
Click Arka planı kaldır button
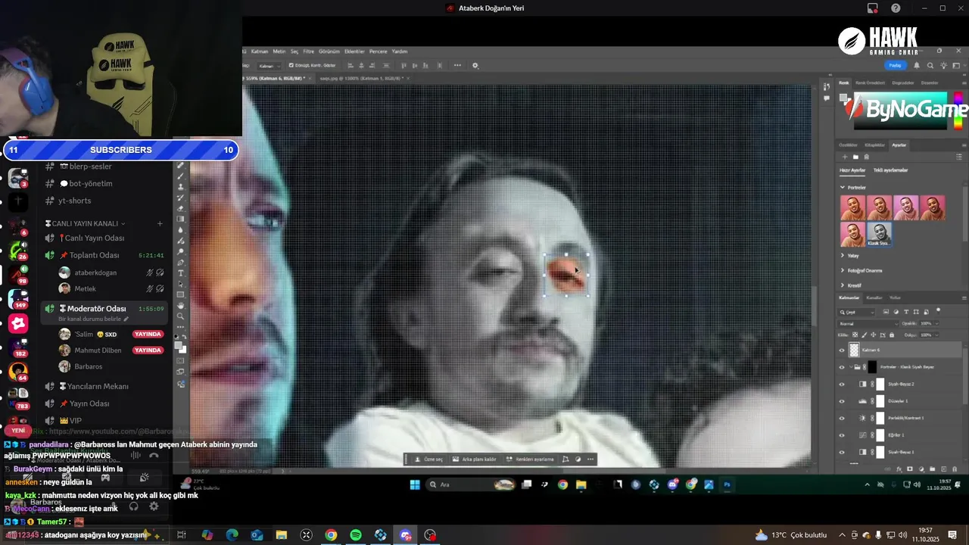coord(474,459)
